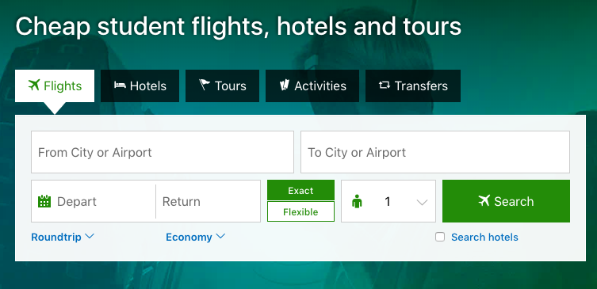Switch to the Hotels tab
This screenshot has width=597, height=289.
140,86
